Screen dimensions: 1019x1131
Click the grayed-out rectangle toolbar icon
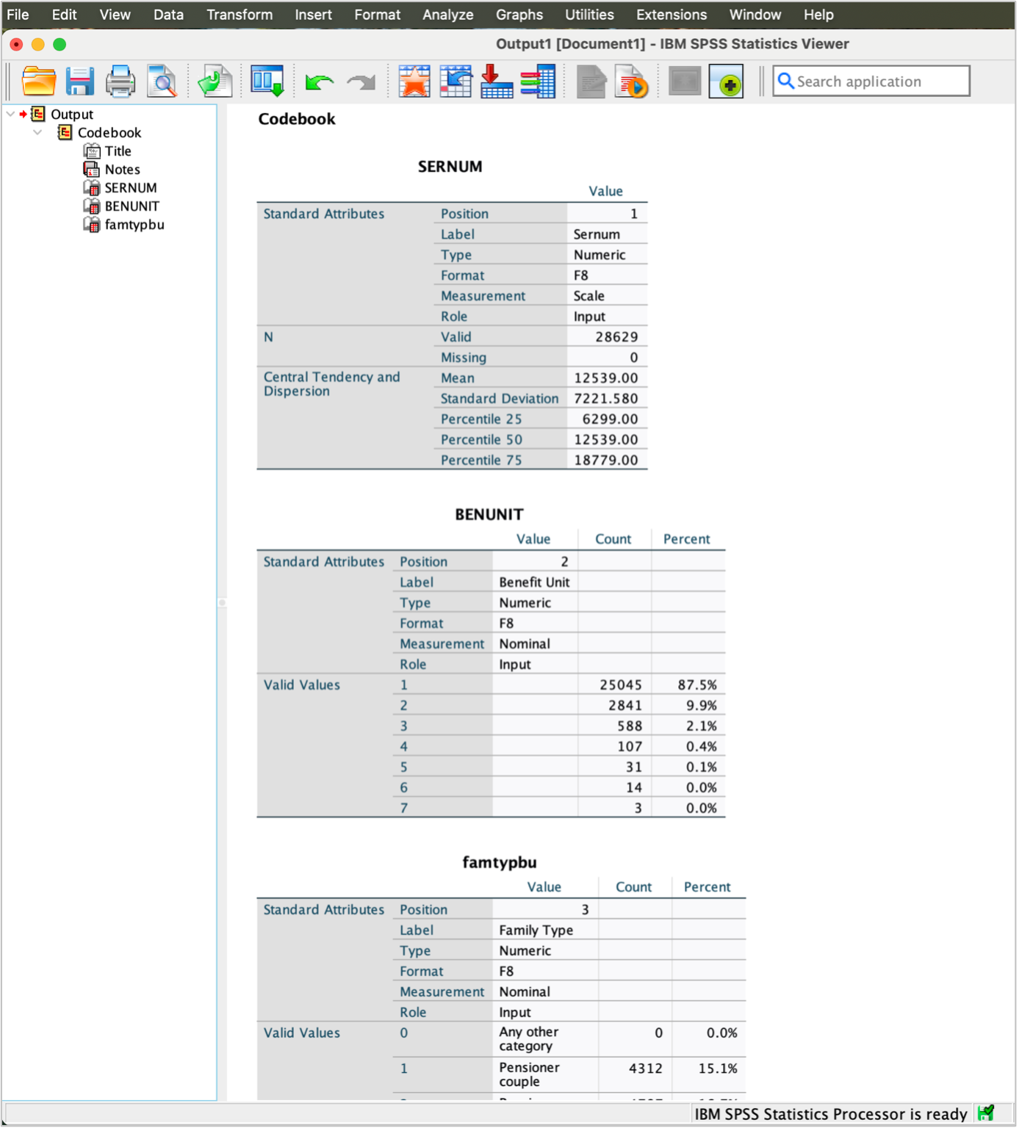pyautogui.click(x=685, y=82)
